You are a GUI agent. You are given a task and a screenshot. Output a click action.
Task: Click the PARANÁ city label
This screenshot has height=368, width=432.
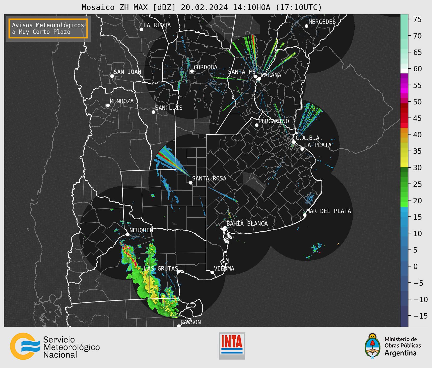271,75
